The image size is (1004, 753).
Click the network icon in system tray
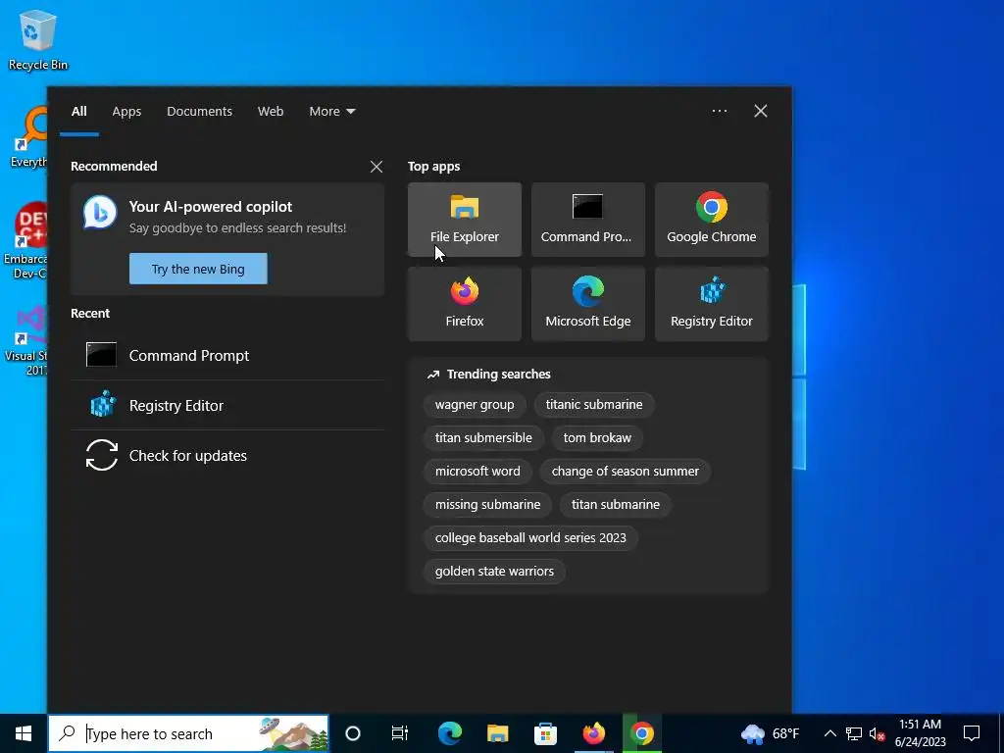point(854,733)
